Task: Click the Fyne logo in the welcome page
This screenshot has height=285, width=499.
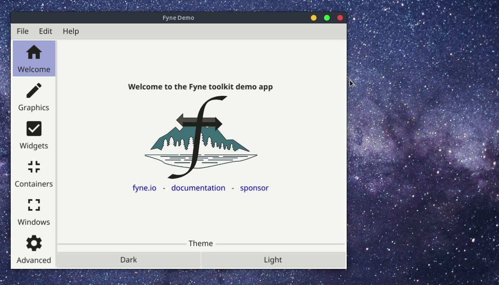Action: point(201,136)
